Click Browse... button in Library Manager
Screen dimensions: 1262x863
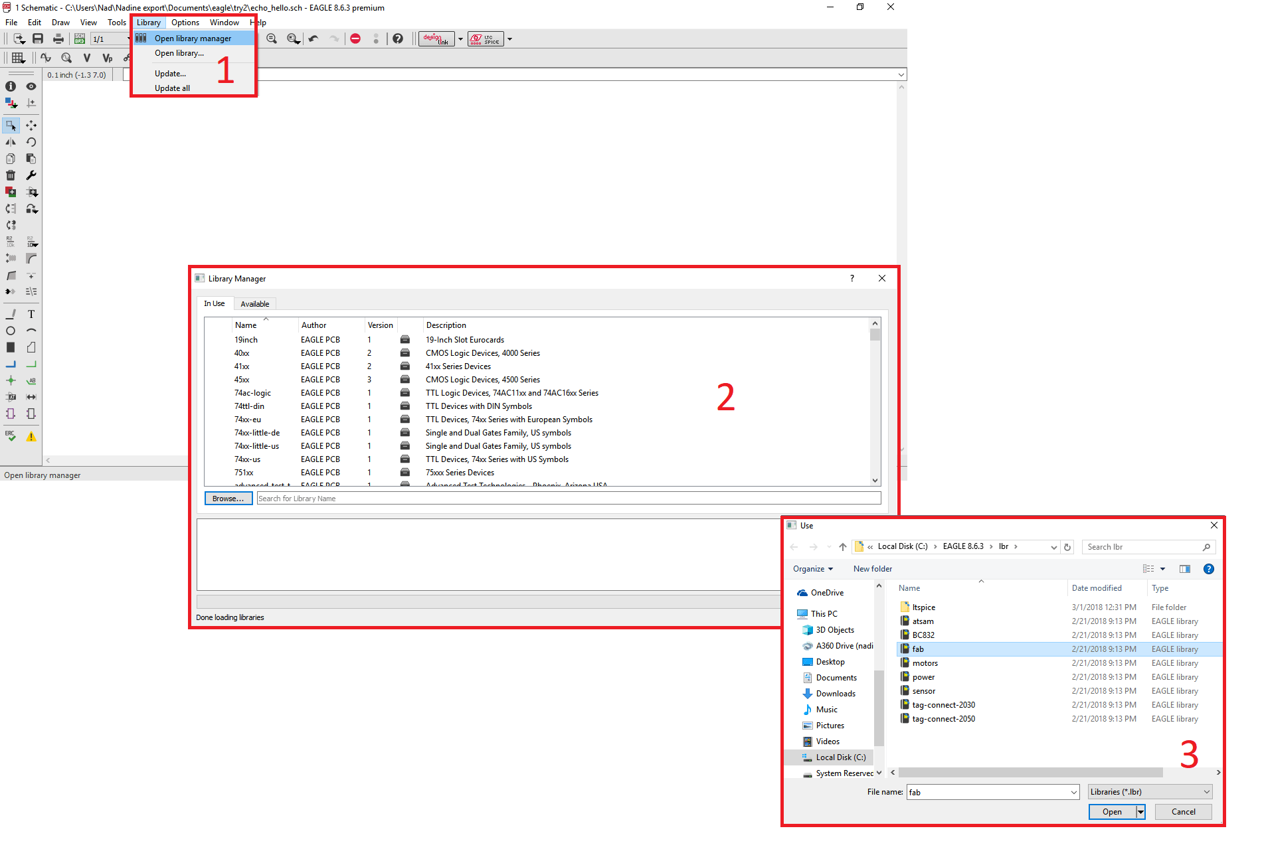pyautogui.click(x=228, y=499)
